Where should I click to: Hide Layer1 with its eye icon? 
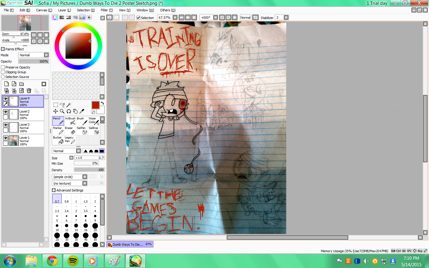[x=5, y=138]
